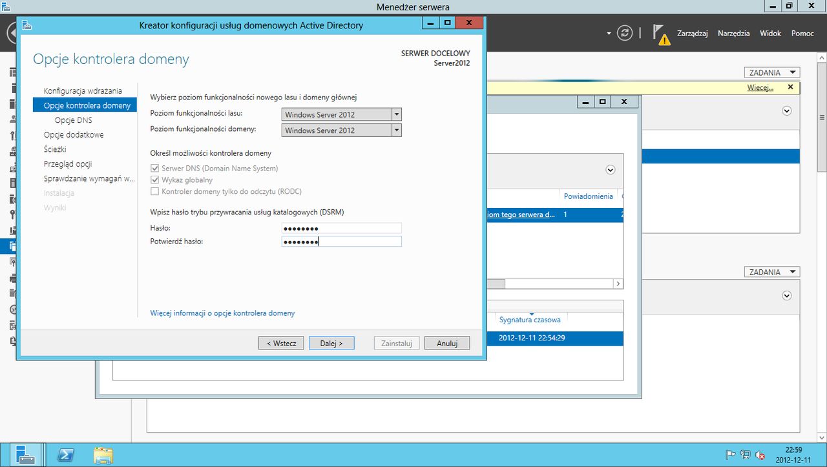This screenshot has height=467, width=827.
Task: Launch Windows PowerShell from the taskbar
Action: [65, 455]
